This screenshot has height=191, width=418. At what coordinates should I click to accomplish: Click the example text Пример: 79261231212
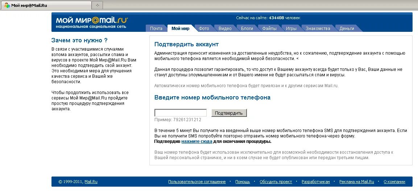click(x=178, y=120)
